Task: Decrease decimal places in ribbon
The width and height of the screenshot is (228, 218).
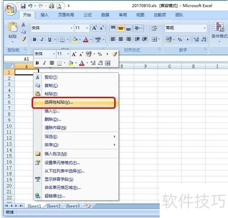Action: tap(204, 39)
